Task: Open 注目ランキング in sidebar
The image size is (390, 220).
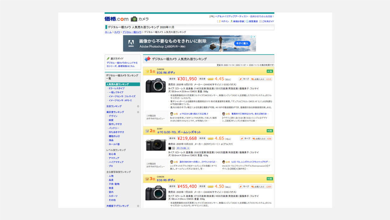Action: (x=114, y=106)
